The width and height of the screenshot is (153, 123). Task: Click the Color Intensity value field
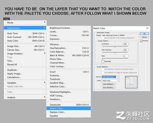coord(126,50)
